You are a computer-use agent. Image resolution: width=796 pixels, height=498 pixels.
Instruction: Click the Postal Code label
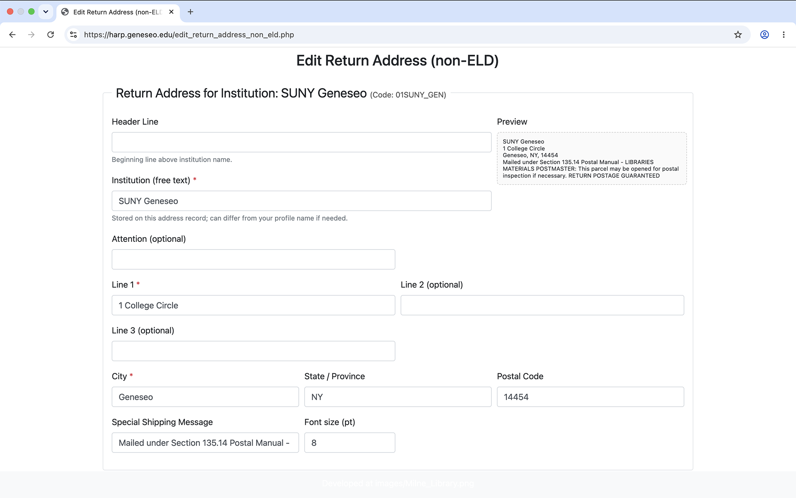click(520, 376)
